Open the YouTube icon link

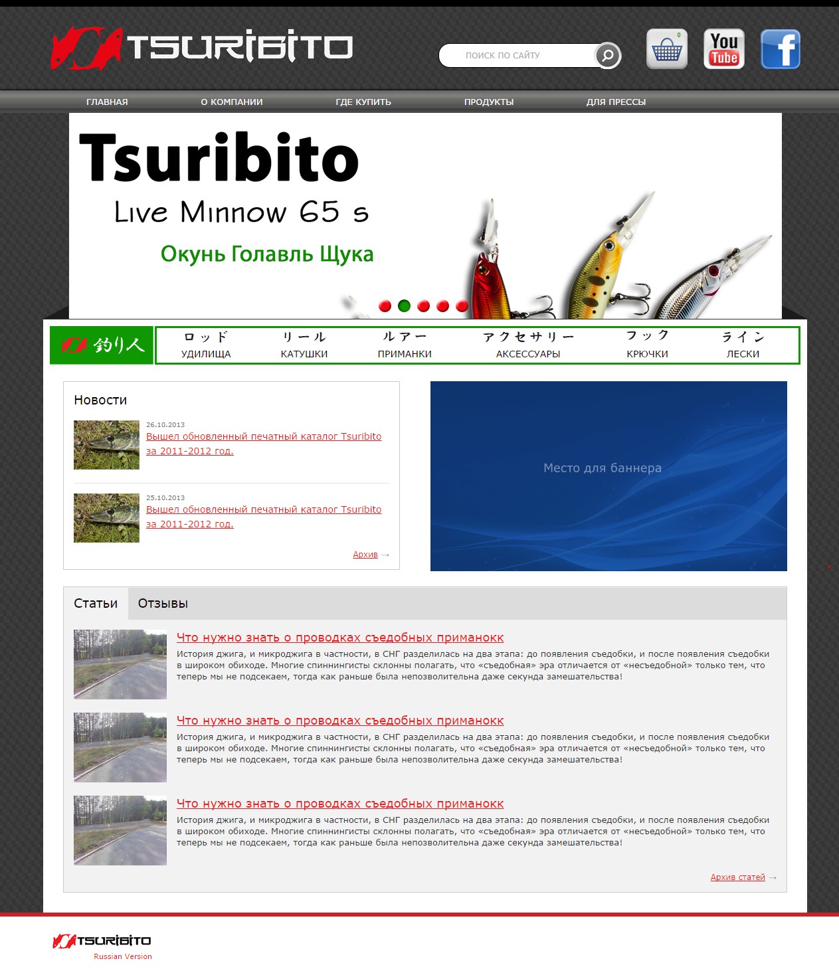(x=724, y=49)
